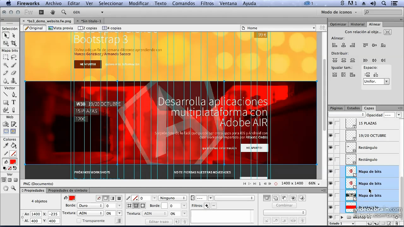Select the Paint Bucket tool
404x227 pixels.
tap(14, 145)
